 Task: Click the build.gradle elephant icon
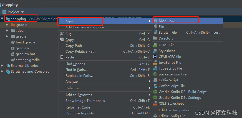point(13,42)
